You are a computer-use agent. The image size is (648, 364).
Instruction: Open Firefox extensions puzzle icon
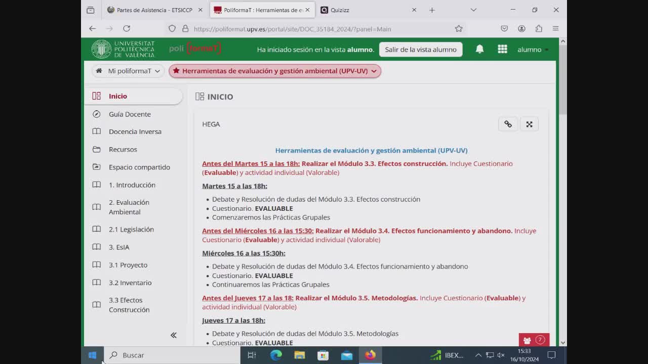[x=539, y=29]
